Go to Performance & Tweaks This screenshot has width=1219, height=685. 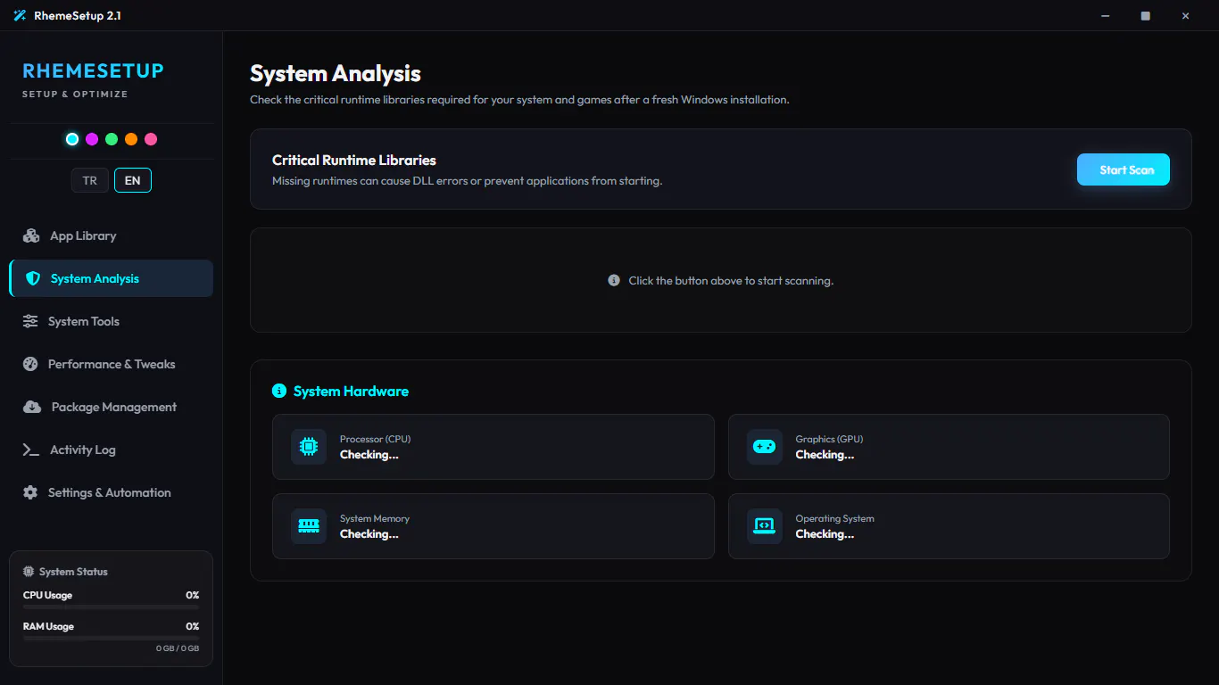click(x=111, y=364)
